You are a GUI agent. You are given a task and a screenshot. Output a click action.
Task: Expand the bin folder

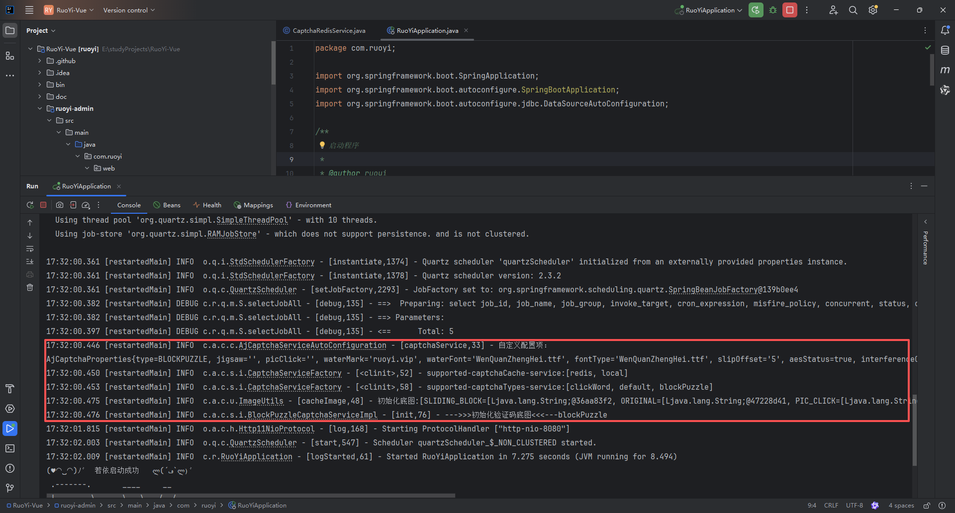(x=40, y=85)
